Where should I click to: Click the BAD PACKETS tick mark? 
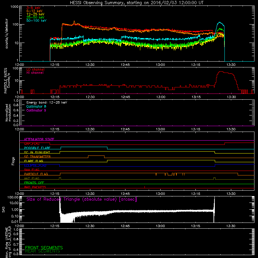[144, 187]
